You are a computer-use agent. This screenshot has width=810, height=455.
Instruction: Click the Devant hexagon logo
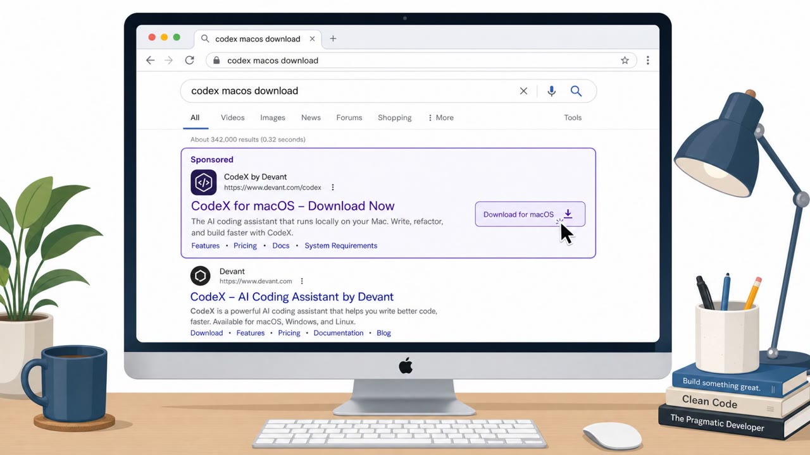pos(201,276)
